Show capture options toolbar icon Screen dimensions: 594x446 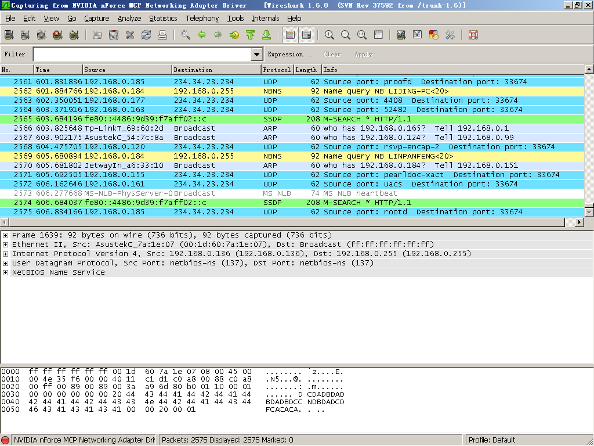coord(26,35)
